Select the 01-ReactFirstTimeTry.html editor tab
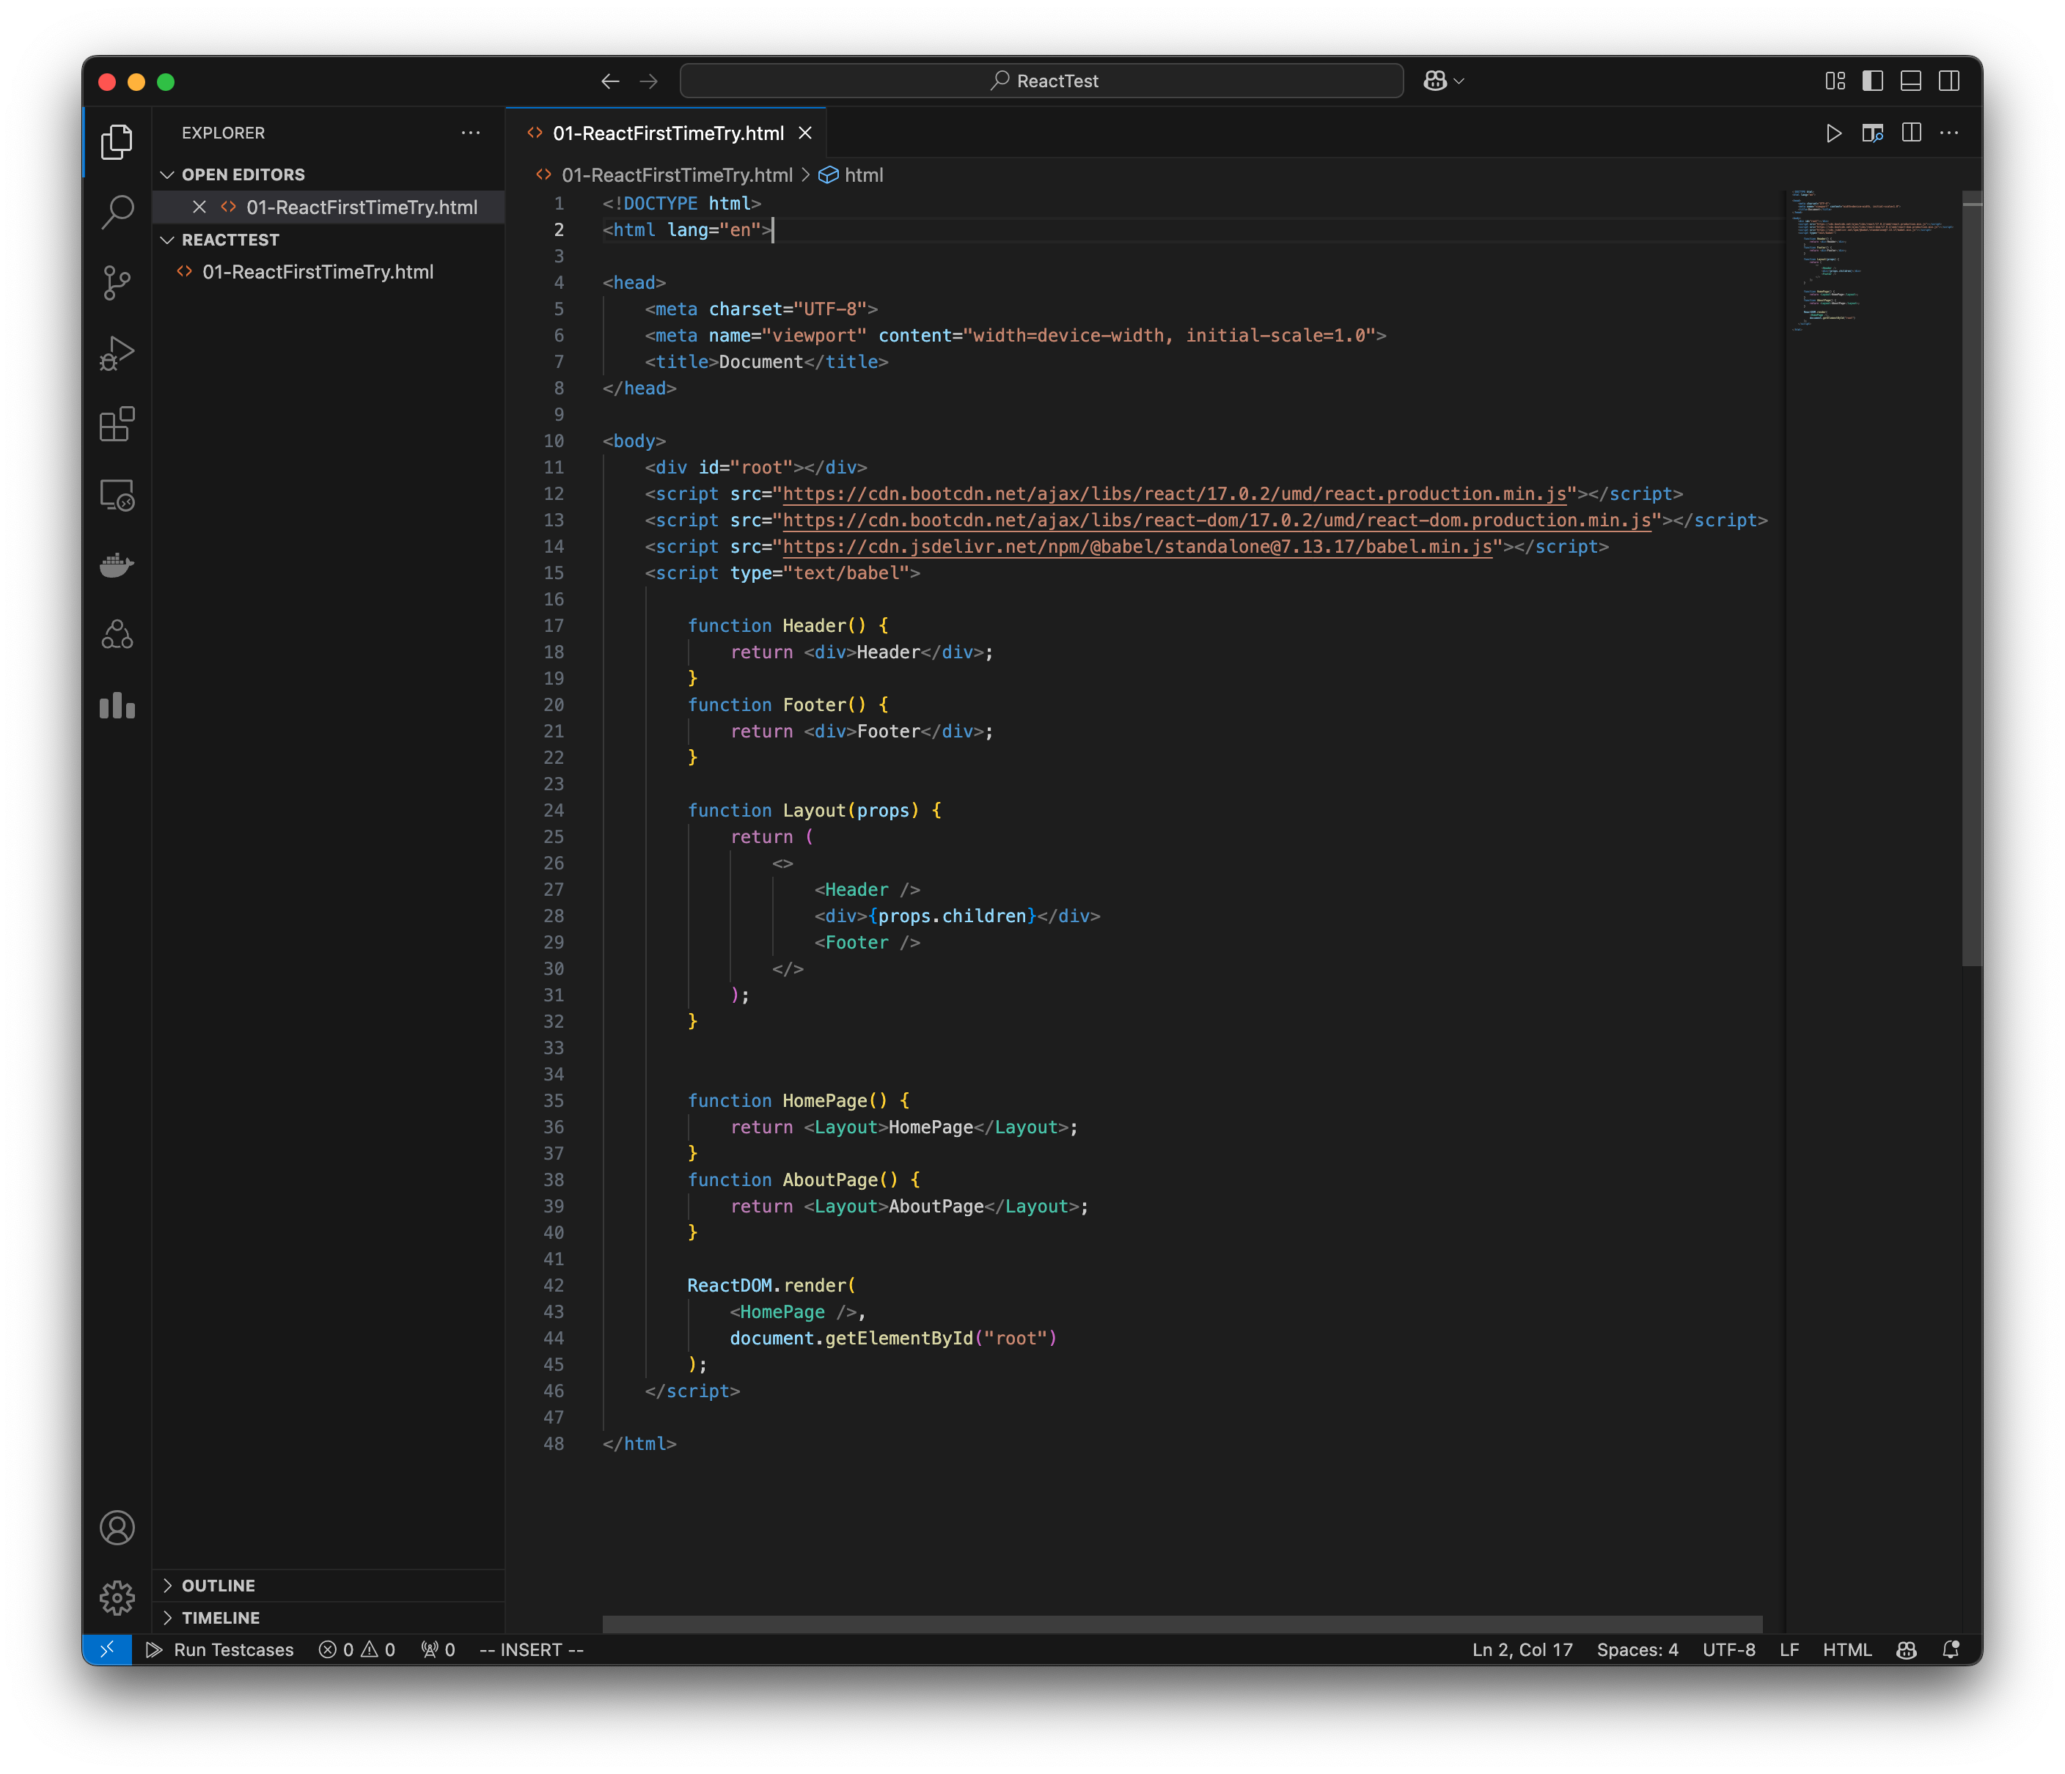2065x1774 pixels. [668, 133]
